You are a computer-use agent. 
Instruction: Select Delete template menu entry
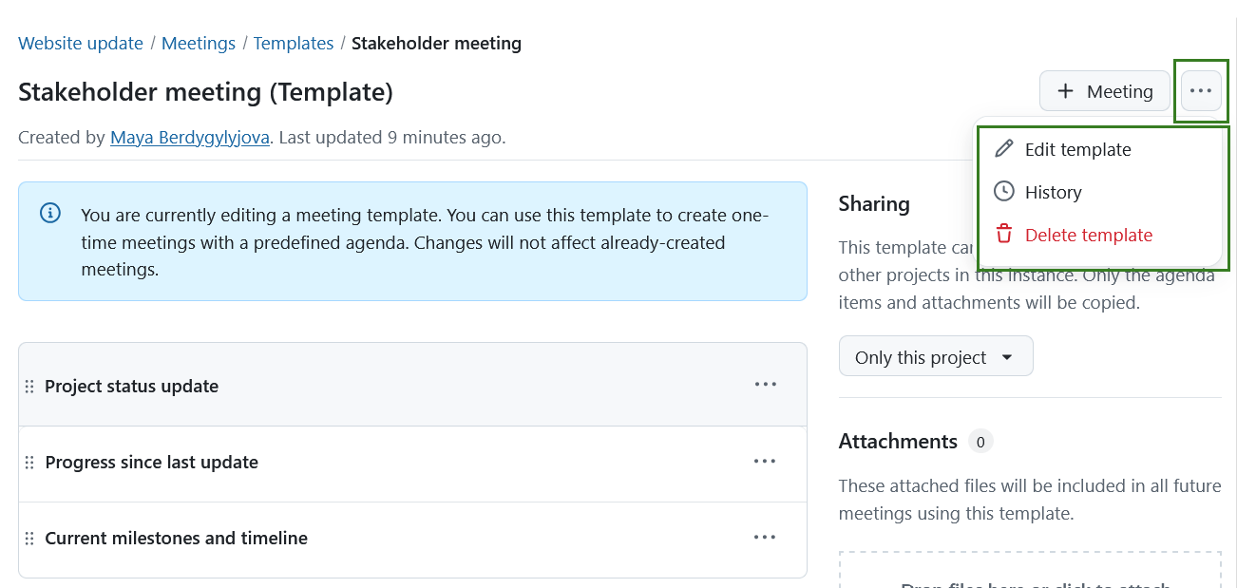point(1088,235)
